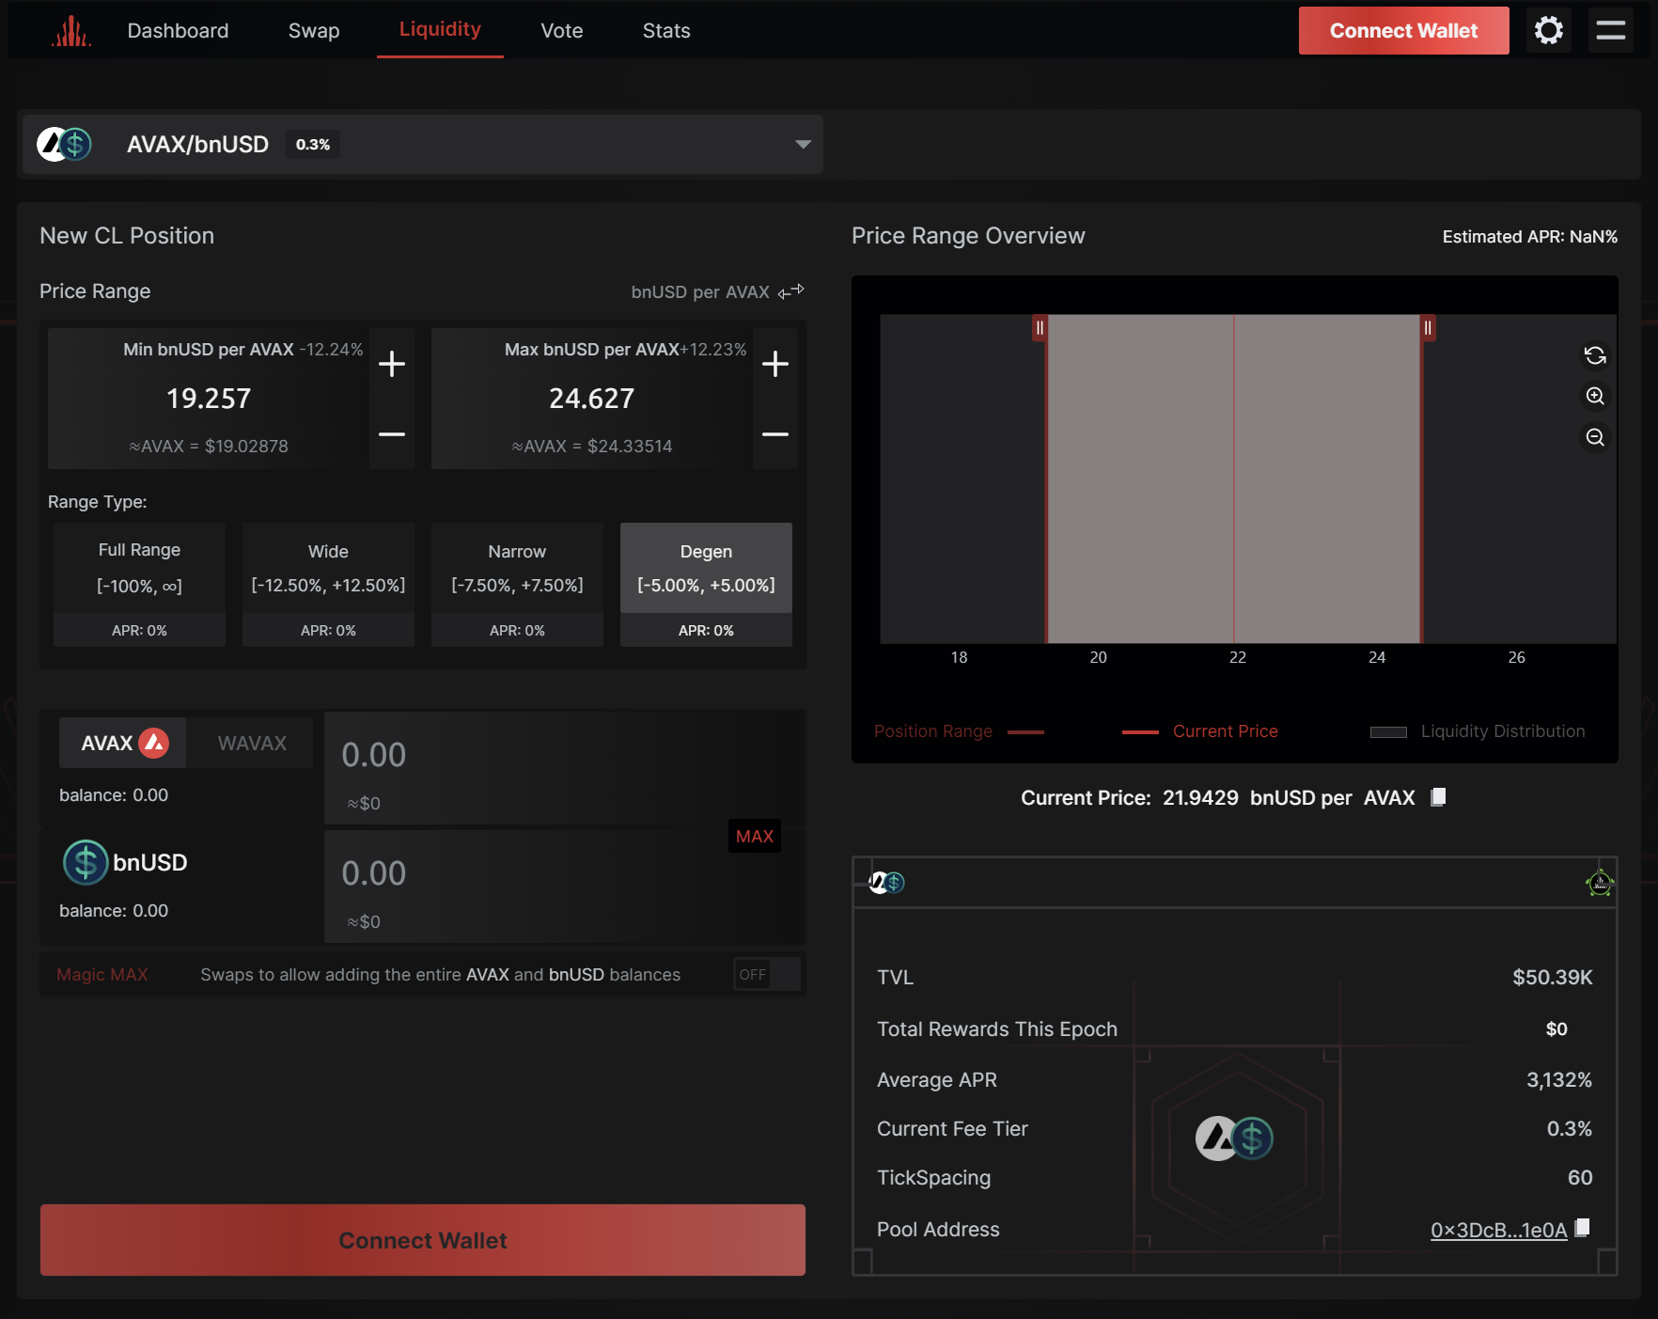Click the Position Range legend label

pyautogui.click(x=933, y=731)
